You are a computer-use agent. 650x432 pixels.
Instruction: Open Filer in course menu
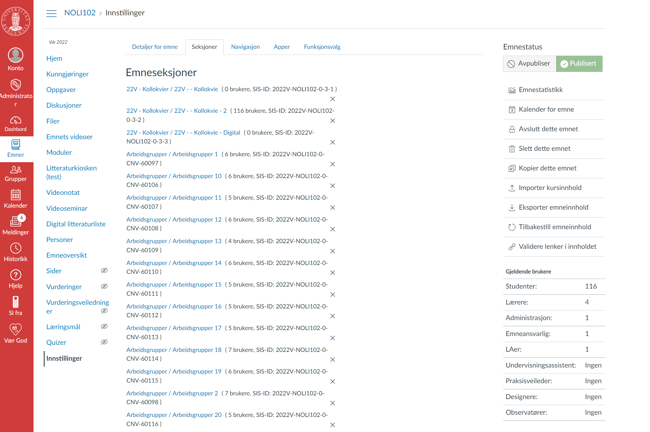click(53, 121)
